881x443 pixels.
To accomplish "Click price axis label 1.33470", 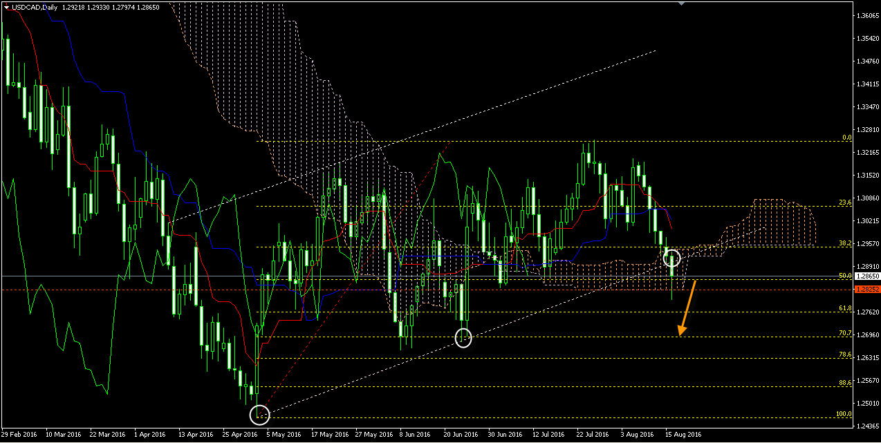I will pyautogui.click(x=867, y=106).
